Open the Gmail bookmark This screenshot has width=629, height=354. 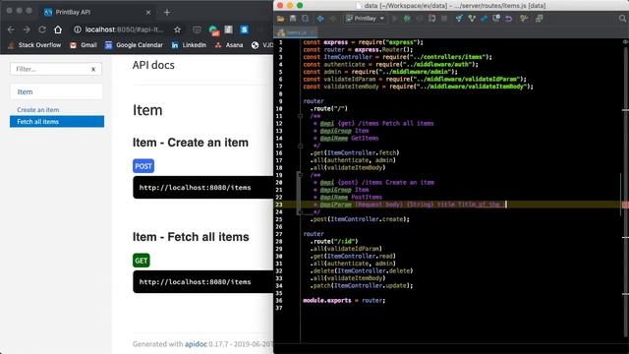[84, 45]
